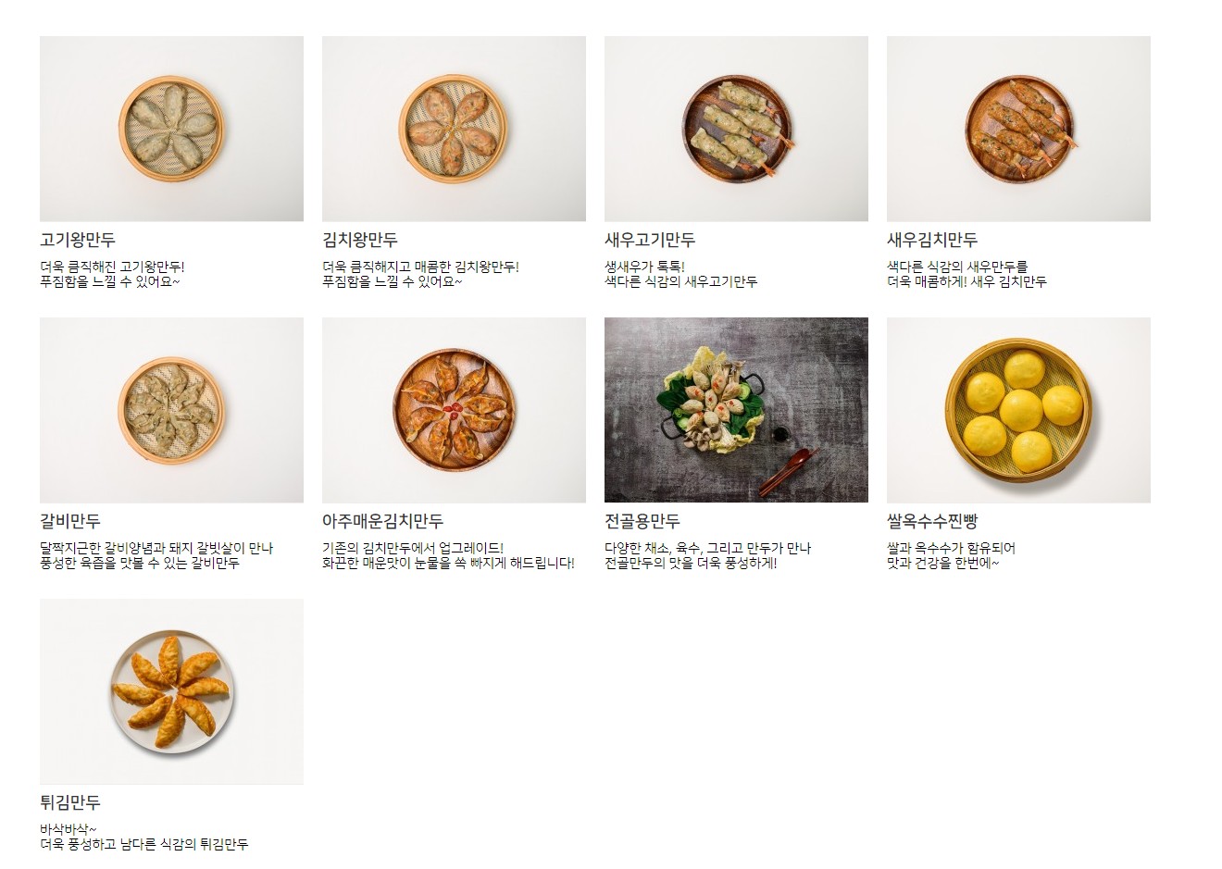Select the 새우김치만두 photo

click(x=1018, y=129)
